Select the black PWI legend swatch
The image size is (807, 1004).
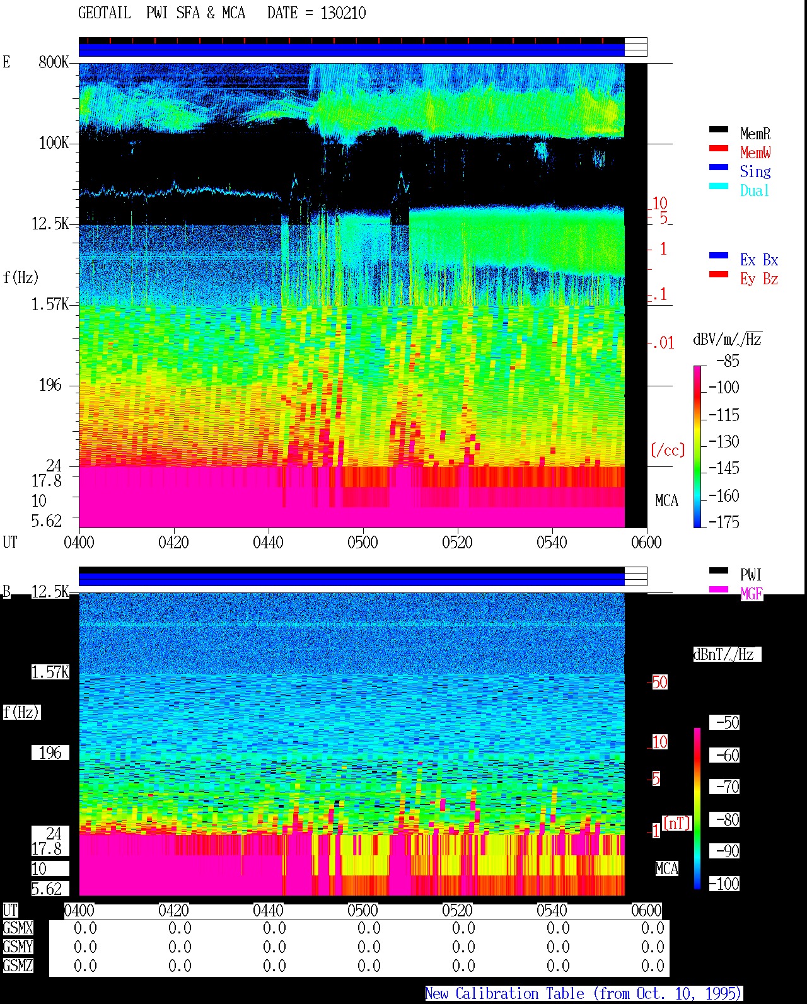tap(719, 571)
